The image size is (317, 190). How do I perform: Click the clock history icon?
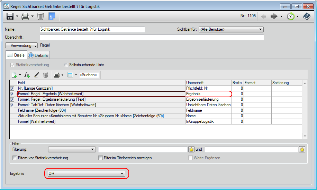[291, 16]
